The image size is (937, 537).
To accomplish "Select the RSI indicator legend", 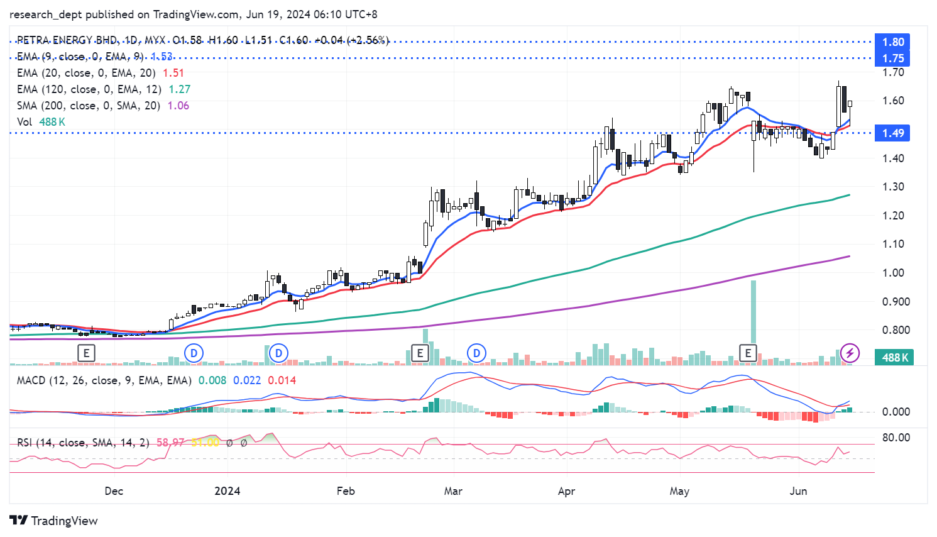I will pyautogui.click(x=83, y=443).
